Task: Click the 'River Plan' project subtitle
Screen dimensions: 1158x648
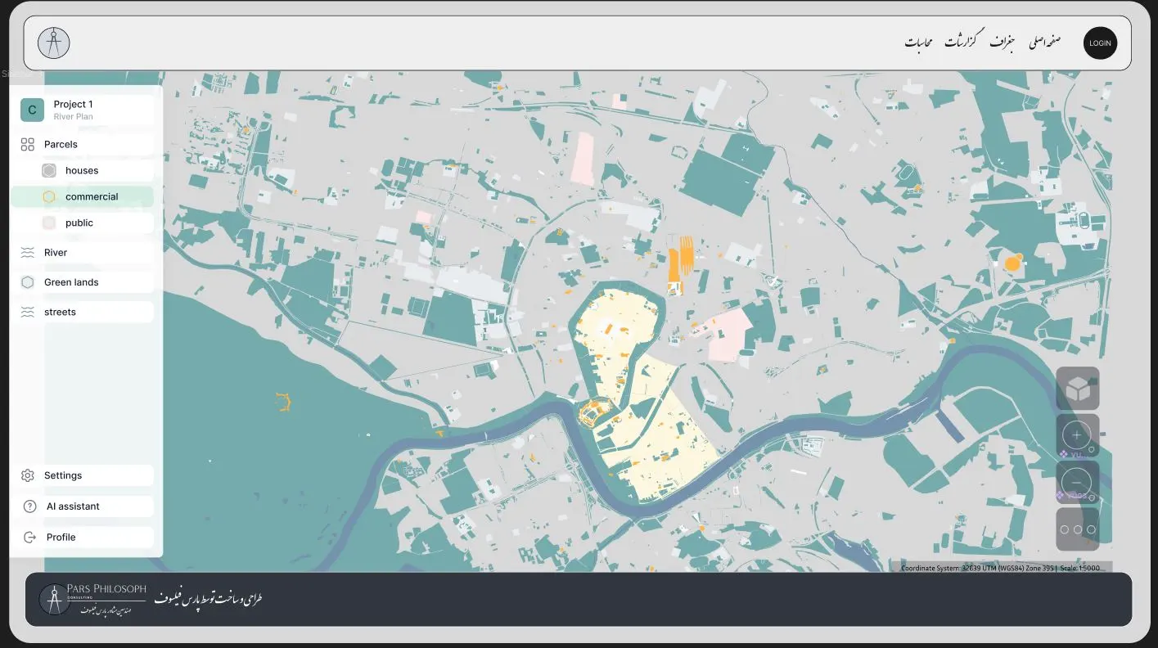Action: tap(73, 117)
